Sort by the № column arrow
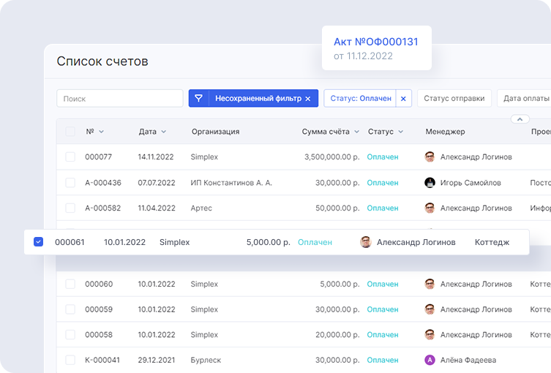The width and height of the screenshot is (551, 373). (101, 132)
